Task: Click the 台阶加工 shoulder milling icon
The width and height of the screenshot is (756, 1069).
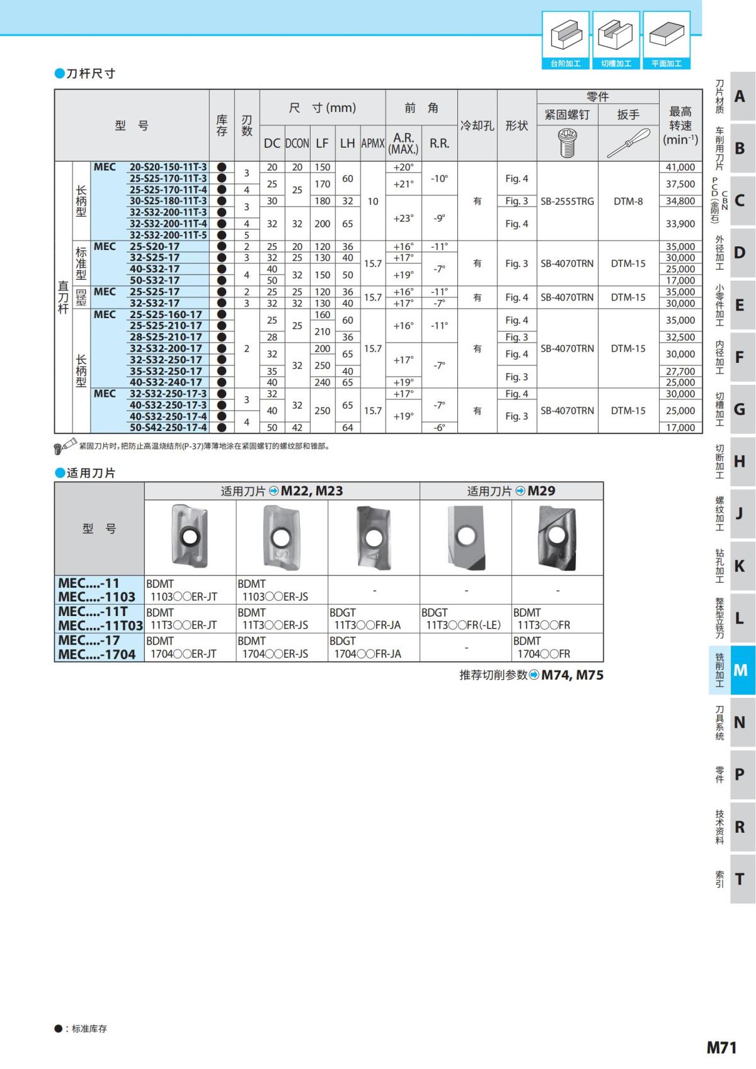Action: [x=566, y=40]
